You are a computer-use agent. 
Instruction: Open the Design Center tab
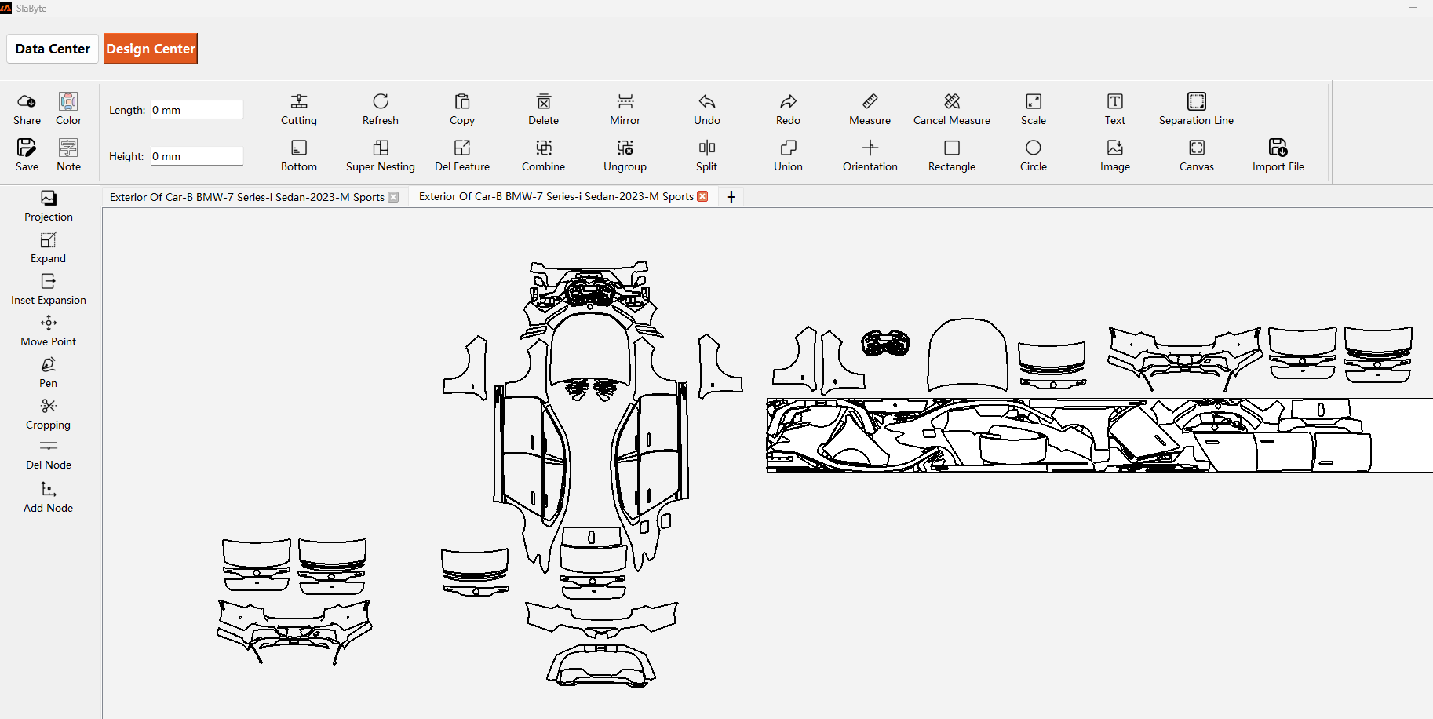point(151,49)
